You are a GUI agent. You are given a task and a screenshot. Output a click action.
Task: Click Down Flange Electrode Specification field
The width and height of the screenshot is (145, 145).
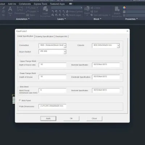[x=106, y=77]
